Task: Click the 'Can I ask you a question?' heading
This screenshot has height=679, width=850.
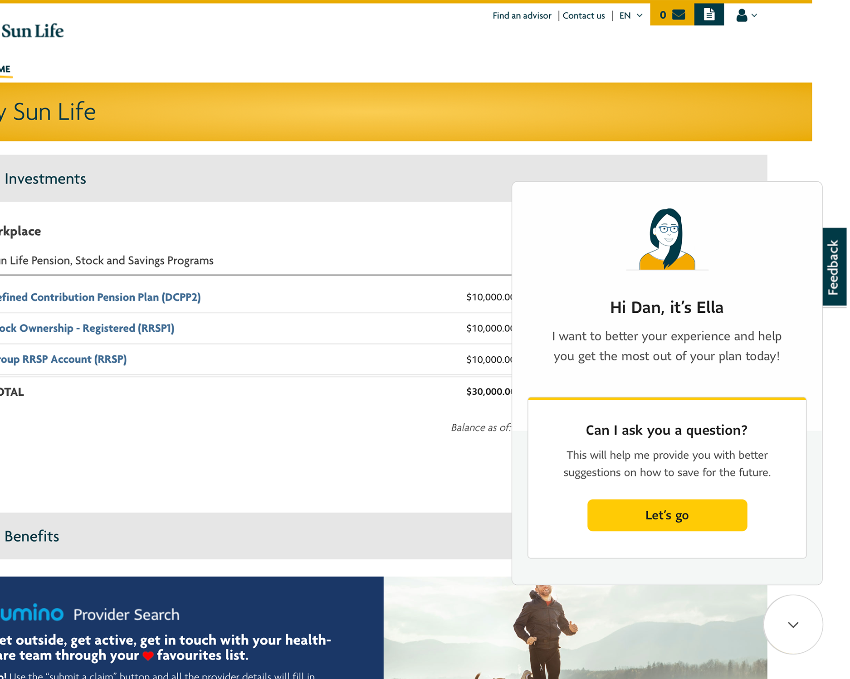Action: (667, 430)
